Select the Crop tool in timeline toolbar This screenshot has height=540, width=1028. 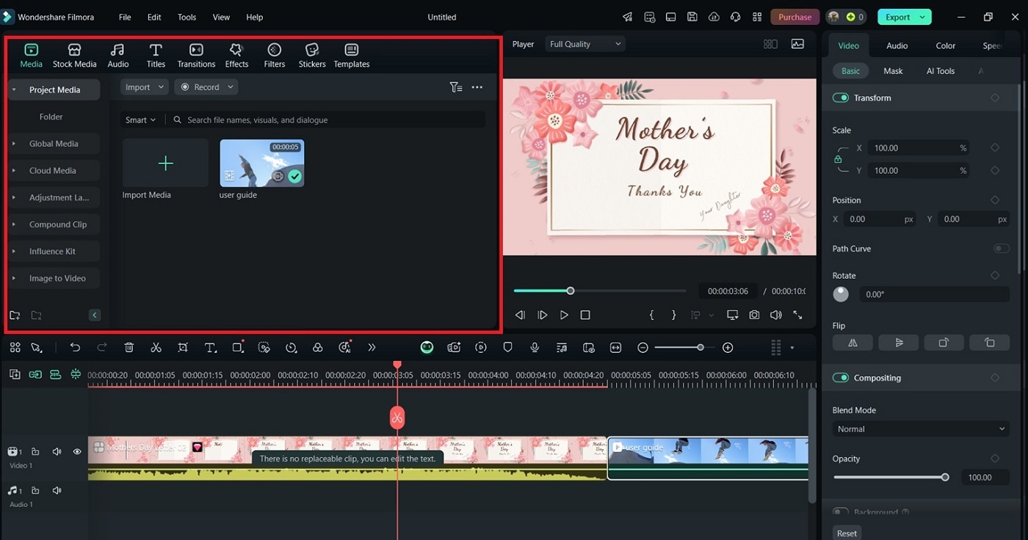pyautogui.click(x=183, y=347)
